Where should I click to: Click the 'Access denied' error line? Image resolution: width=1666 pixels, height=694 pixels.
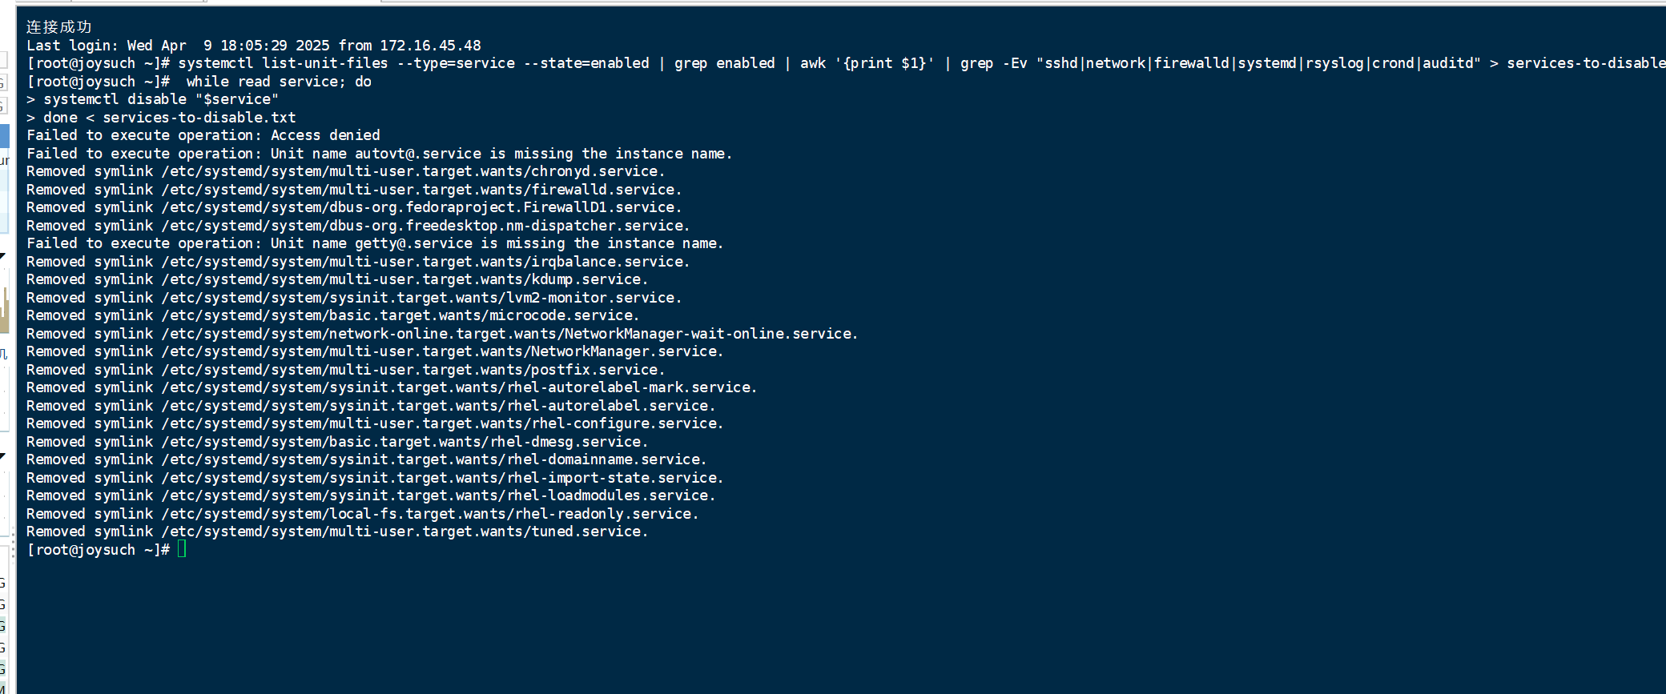203,135
